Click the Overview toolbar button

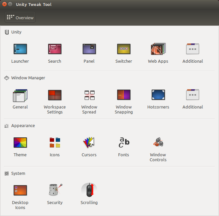pos(20,17)
